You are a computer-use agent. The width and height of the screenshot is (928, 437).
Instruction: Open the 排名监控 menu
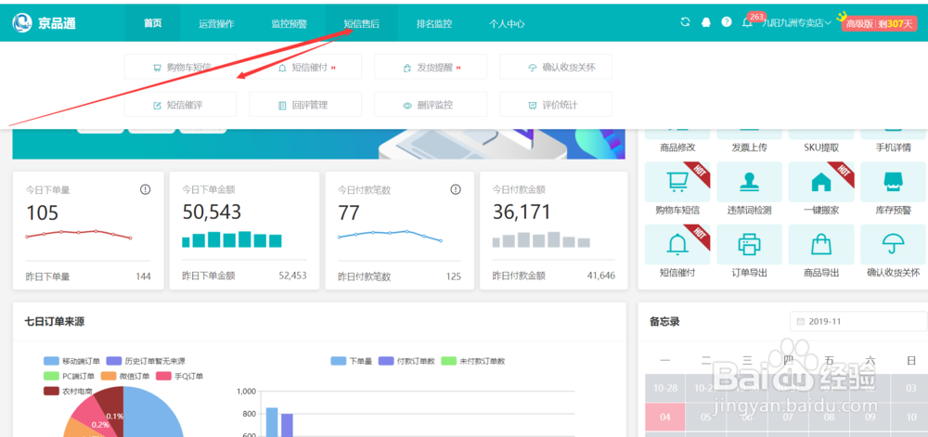(434, 24)
